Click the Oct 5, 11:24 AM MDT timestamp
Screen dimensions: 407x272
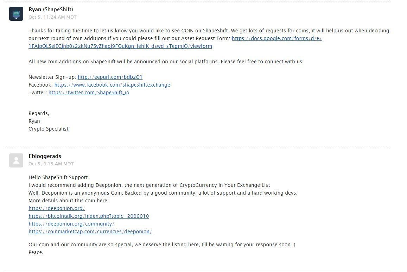click(x=52, y=17)
